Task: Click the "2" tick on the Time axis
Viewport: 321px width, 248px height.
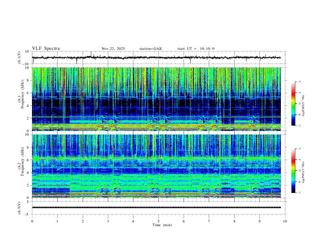Action: click(x=83, y=221)
